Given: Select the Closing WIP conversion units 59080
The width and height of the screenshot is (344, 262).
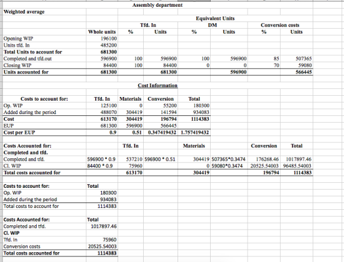Looking at the screenshot, I should tap(305, 65).
